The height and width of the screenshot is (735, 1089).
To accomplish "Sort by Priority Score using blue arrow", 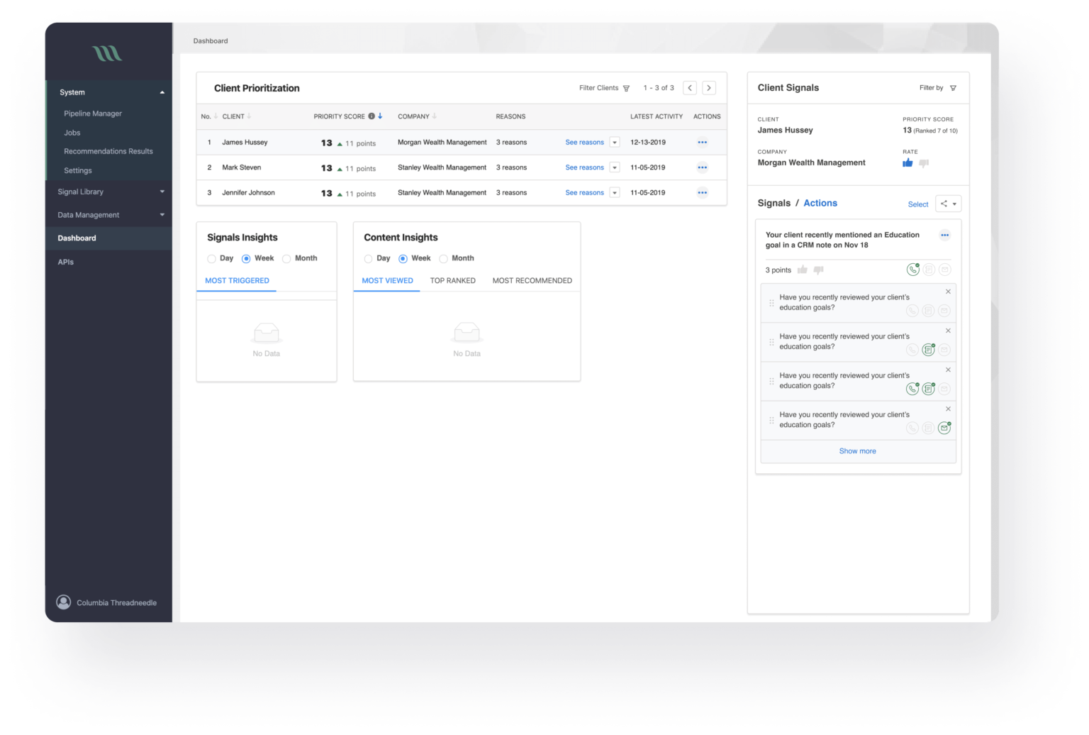I will [x=380, y=116].
